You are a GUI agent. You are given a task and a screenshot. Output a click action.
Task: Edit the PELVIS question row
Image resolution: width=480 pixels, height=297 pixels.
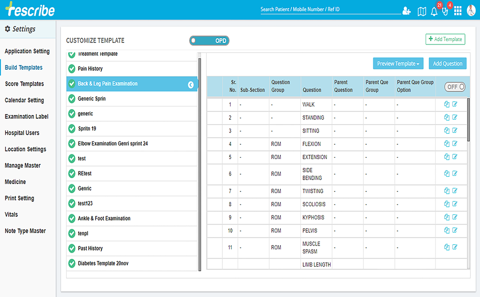click(x=455, y=230)
